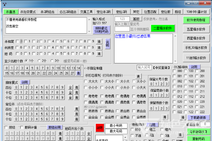
Task: Click 排除复式 百位 digit 5 button
Action: click(x=42, y=87)
